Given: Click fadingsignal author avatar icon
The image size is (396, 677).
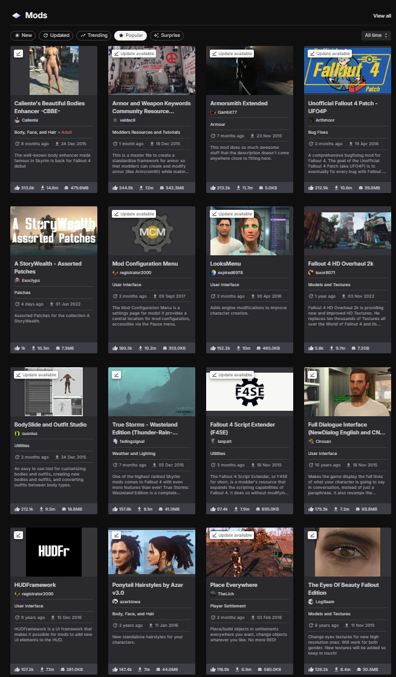Looking at the screenshot, I should (x=115, y=441).
